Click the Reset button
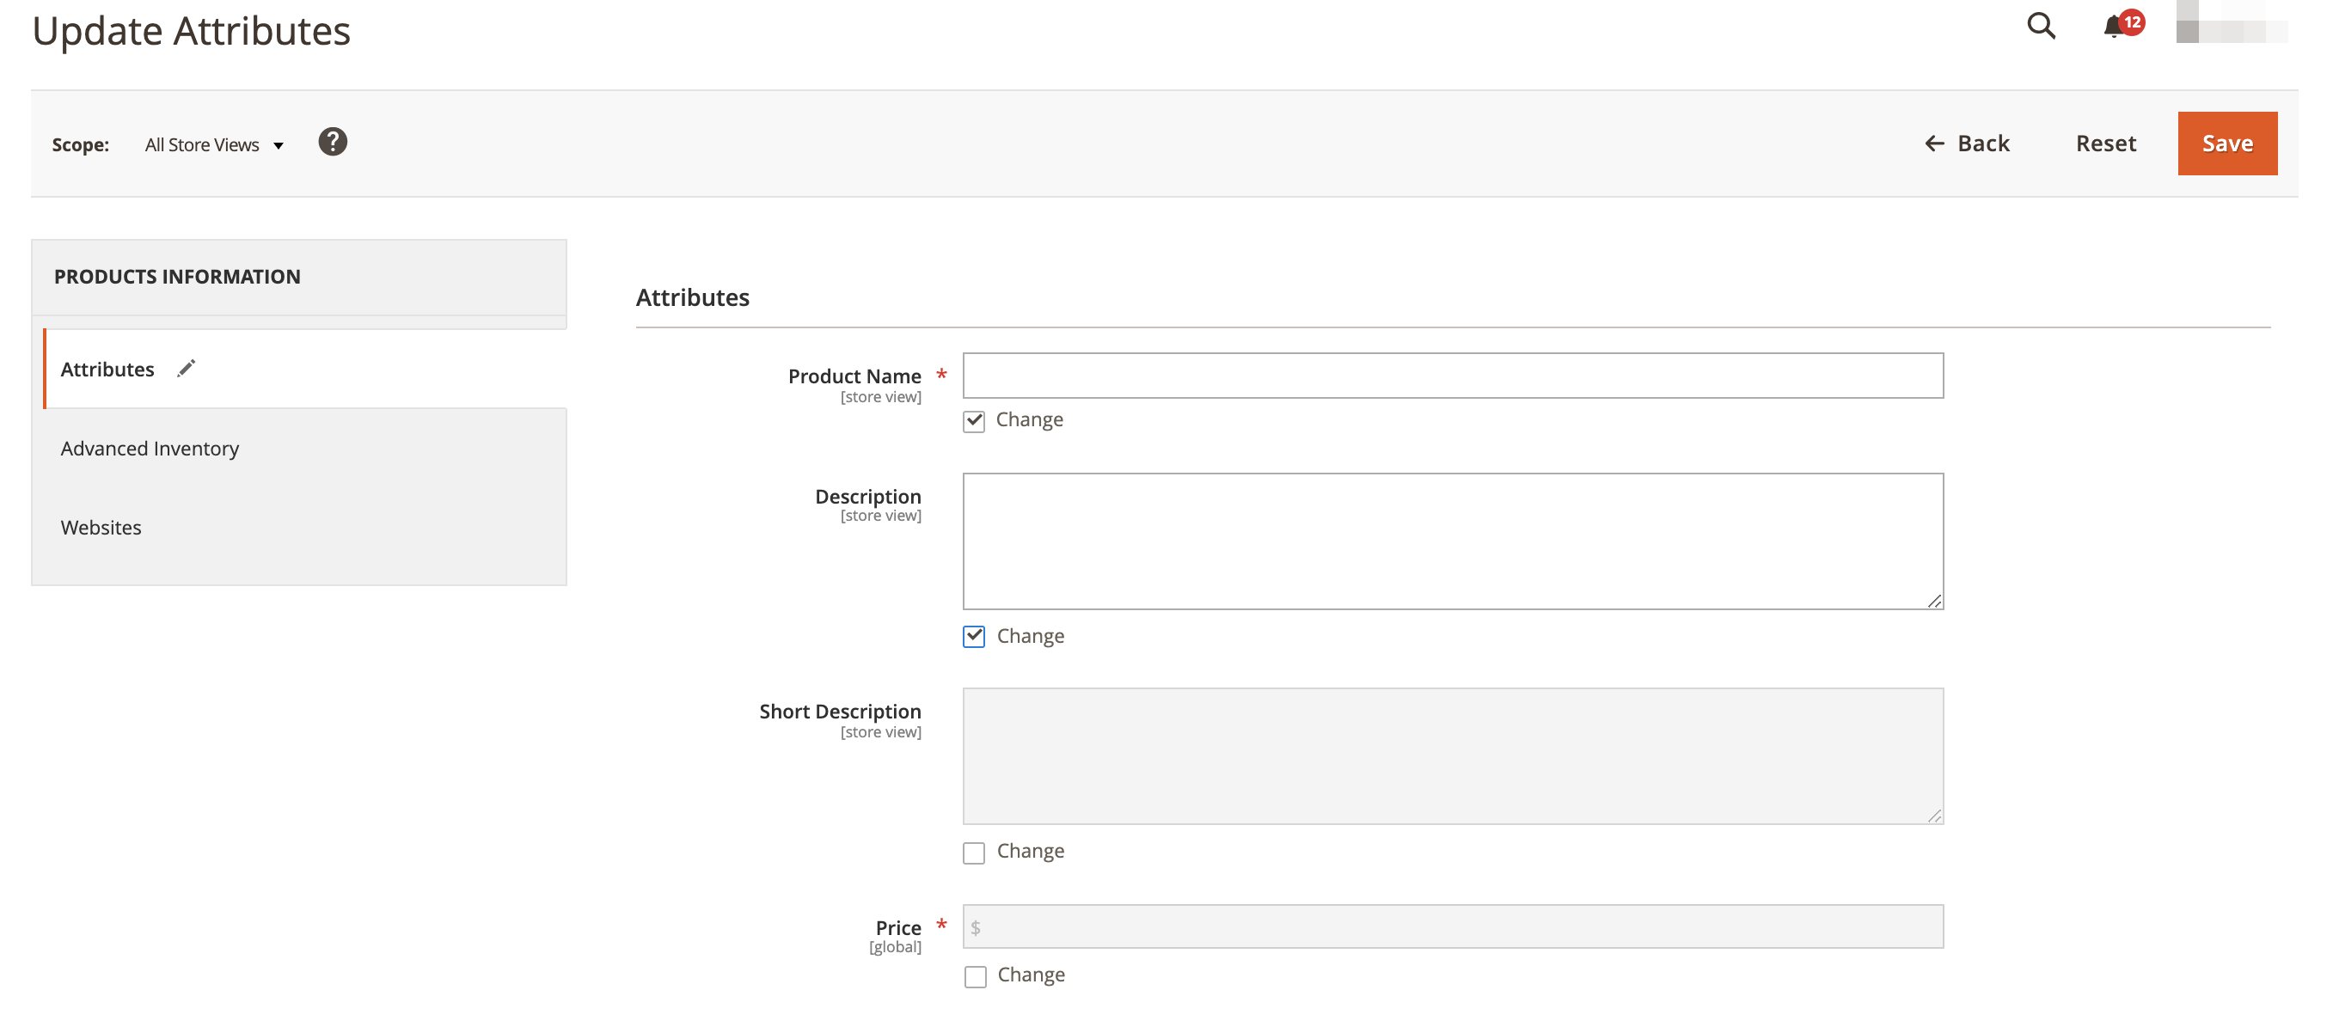 click(x=2106, y=143)
